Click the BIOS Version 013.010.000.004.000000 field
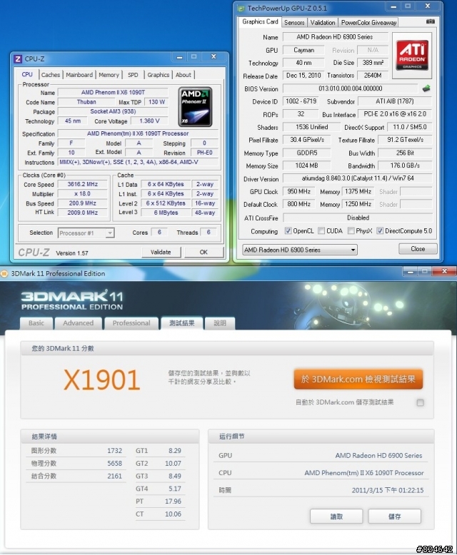This screenshot has height=555, width=457. 351,88
